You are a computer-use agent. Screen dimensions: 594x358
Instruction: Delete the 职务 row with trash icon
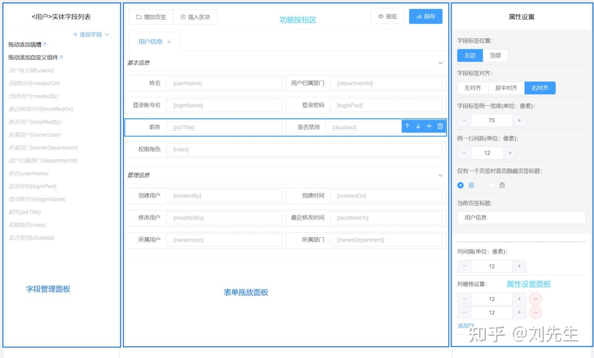[440, 126]
